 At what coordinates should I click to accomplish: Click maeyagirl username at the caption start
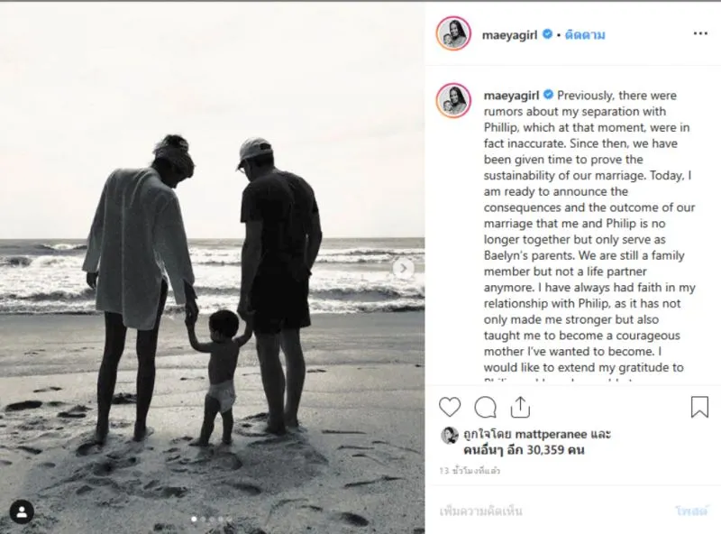coord(511,96)
